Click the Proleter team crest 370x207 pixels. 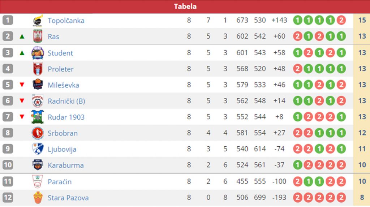pos(38,69)
